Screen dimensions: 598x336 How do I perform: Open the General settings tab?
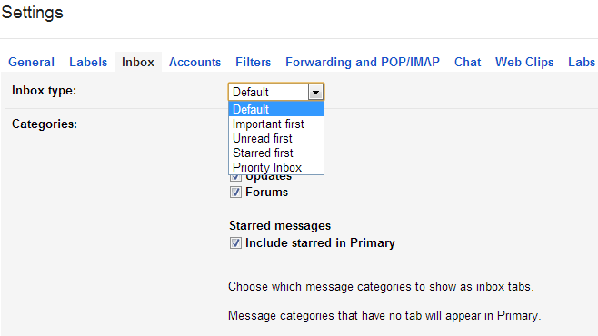(x=31, y=62)
